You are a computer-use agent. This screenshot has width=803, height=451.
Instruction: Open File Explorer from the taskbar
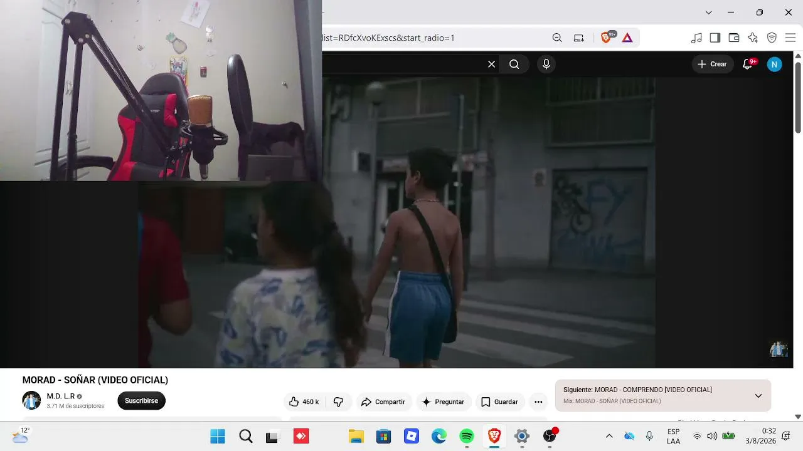coord(356,437)
